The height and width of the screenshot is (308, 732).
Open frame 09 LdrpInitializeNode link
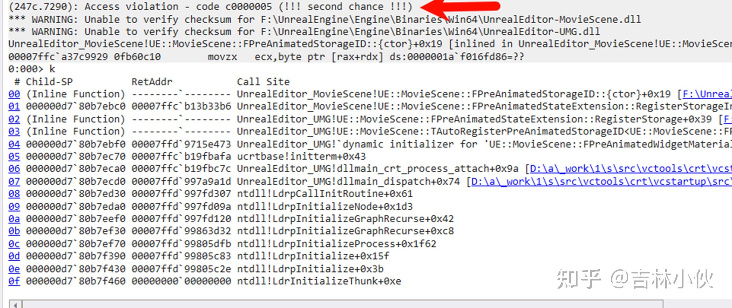click(x=14, y=206)
